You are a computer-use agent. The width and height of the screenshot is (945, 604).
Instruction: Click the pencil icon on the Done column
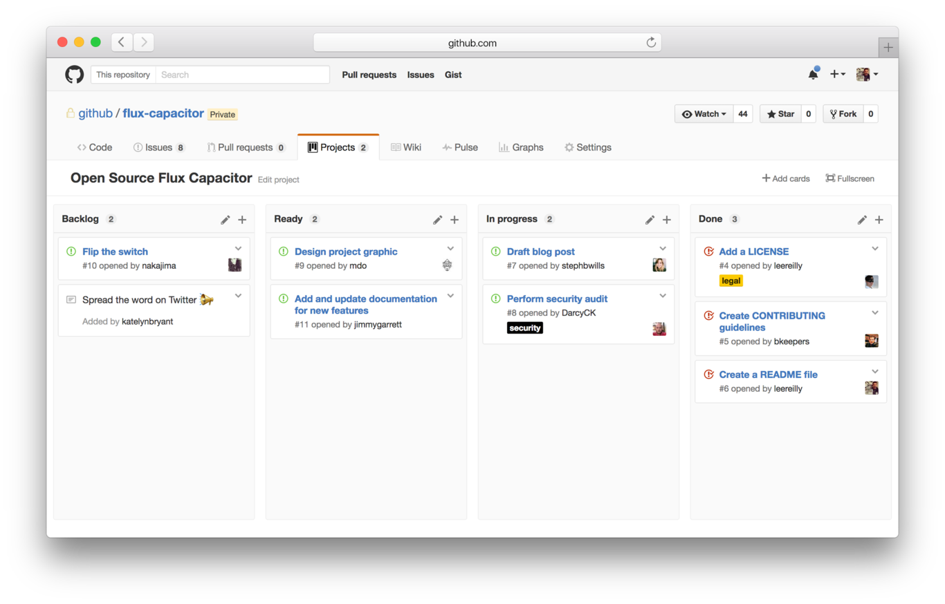862,219
